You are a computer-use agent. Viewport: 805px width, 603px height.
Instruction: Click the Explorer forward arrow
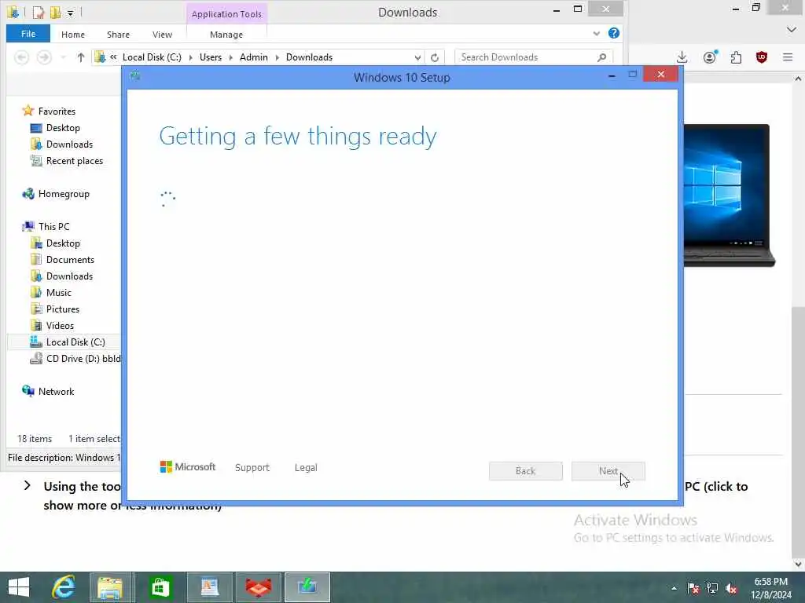click(x=44, y=57)
